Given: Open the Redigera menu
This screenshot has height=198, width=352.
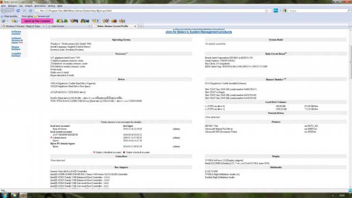Looking at the screenshot, I should click(x=12, y=6).
